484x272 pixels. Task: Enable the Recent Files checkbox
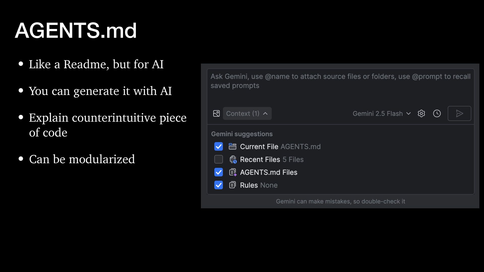pos(219,159)
